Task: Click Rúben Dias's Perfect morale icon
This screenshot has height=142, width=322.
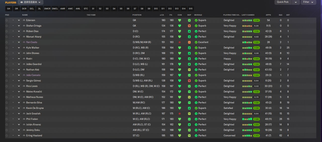Action: pyautogui.click(x=196, y=31)
